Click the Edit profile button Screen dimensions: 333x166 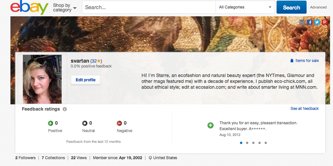85,80
